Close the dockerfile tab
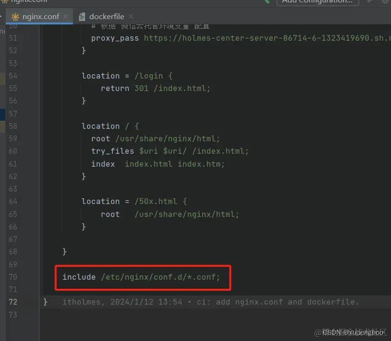Screen dimensions: 391x341 [131, 16]
